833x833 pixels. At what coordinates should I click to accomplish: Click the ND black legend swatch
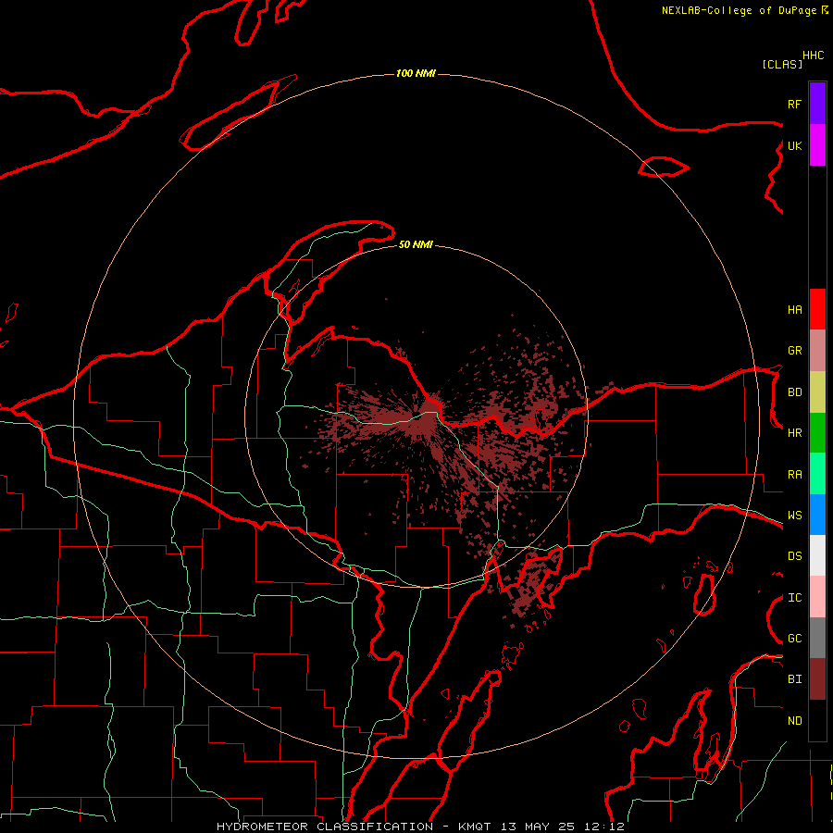pyautogui.click(x=817, y=720)
